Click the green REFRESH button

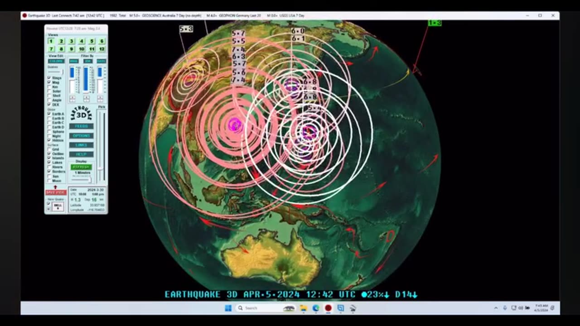pos(81,167)
